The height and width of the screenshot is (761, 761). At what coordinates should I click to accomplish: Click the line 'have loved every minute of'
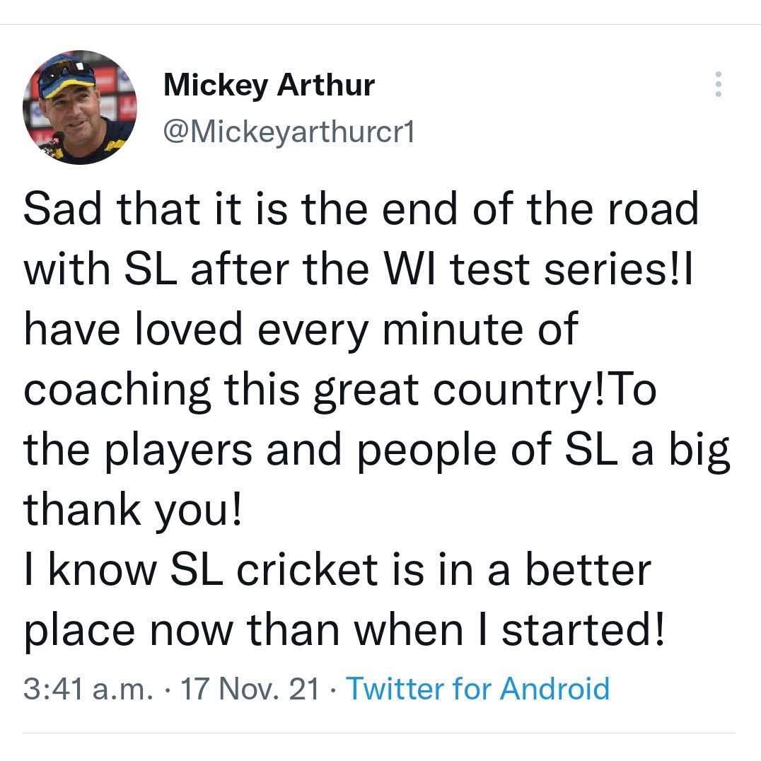(x=301, y=329)
